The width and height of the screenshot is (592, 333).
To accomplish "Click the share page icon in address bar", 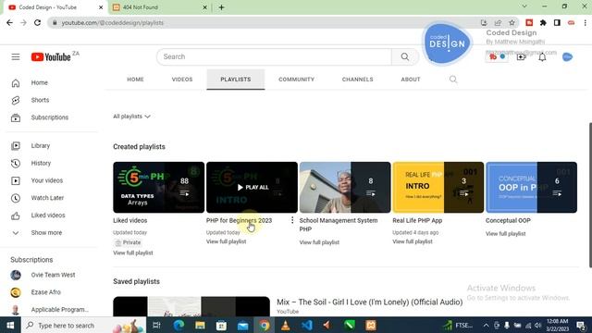I will (x=498, y=22).
